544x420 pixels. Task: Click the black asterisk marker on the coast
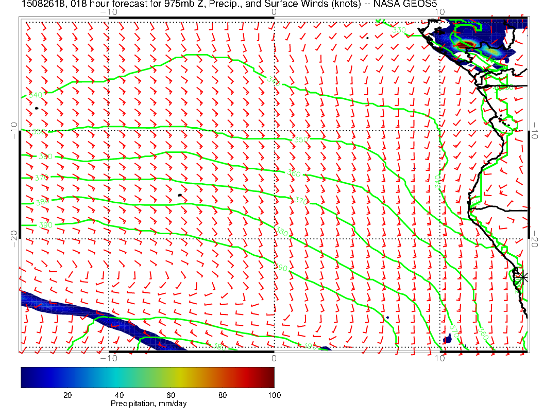(x=523, y=277)
